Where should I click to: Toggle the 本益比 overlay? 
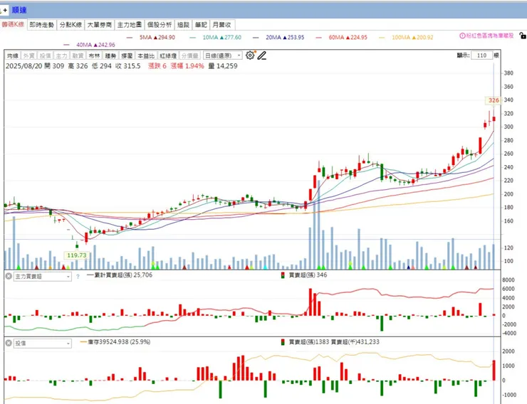[146, 55]
